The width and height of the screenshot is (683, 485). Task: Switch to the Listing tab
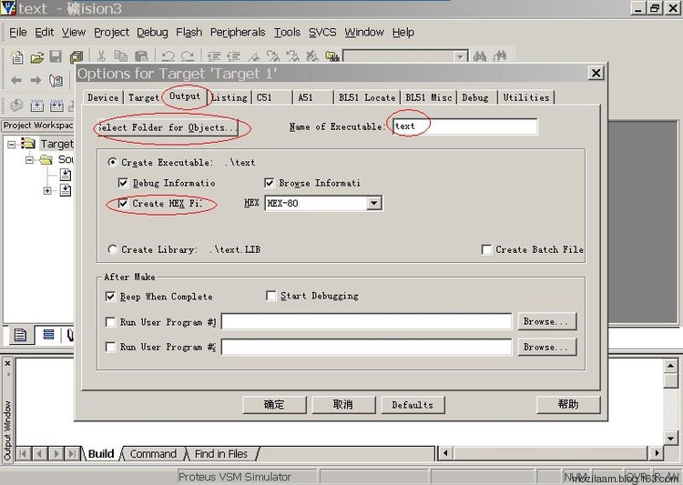(x=229, y=97)
